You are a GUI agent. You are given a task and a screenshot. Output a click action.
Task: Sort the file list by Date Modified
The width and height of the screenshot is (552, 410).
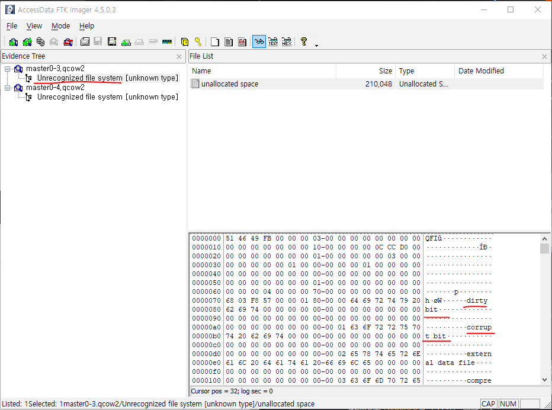pos(499,71)
